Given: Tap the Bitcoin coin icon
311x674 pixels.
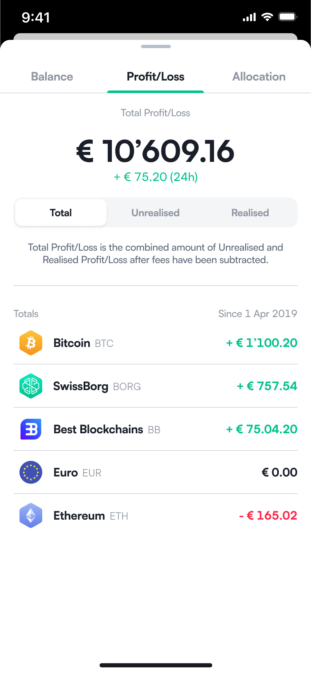Looking at the screenshot, I should 31,343.
